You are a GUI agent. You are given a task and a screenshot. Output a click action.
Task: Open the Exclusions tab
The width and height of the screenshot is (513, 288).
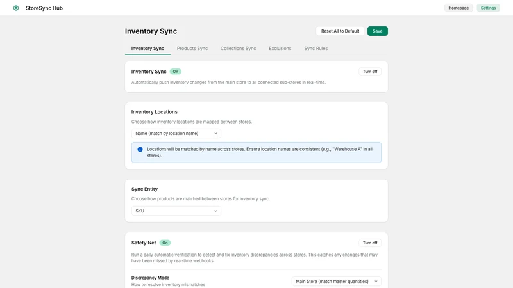280,49
